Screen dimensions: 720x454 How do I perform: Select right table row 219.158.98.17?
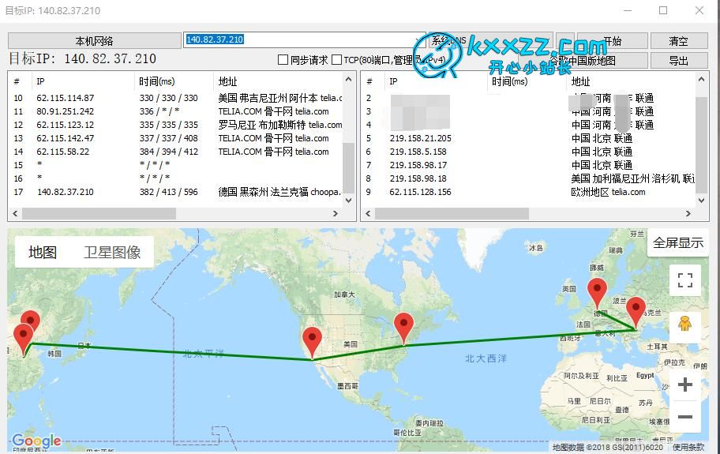[529, 165]
